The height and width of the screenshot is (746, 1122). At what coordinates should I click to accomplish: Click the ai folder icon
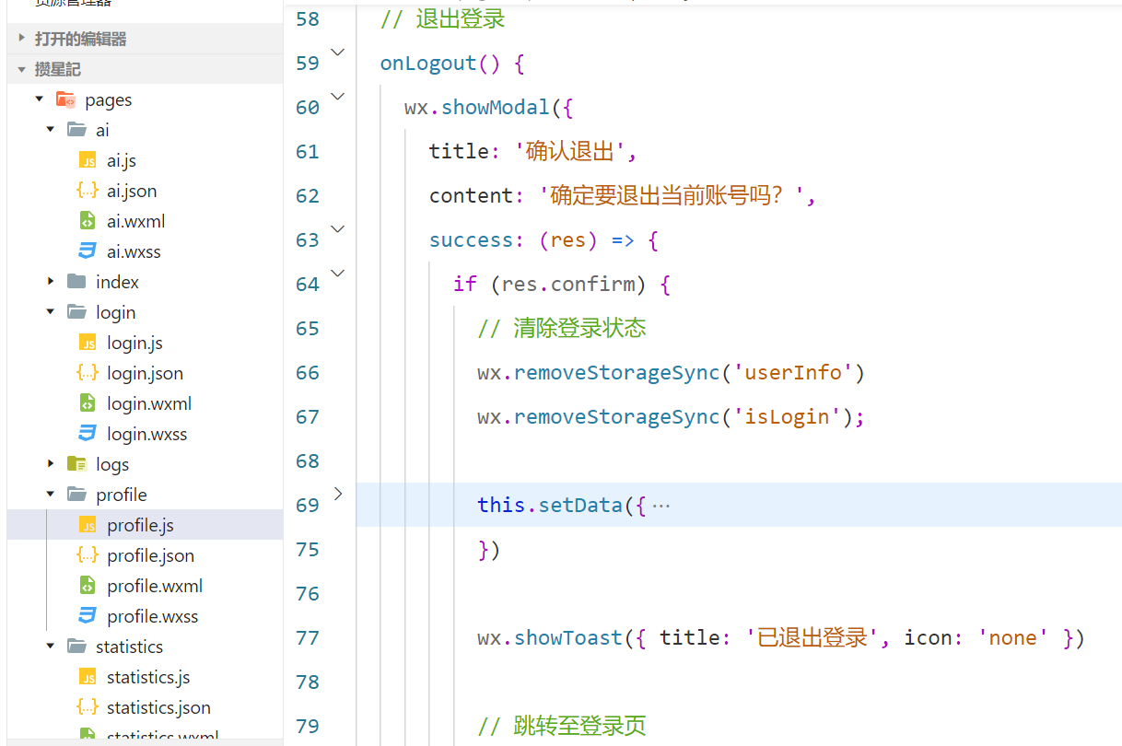76,130
